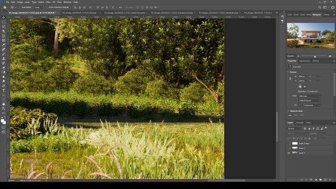The image size is (336, 189).
Task: Select the Clone Stamp tool
Action: [4, 58]
